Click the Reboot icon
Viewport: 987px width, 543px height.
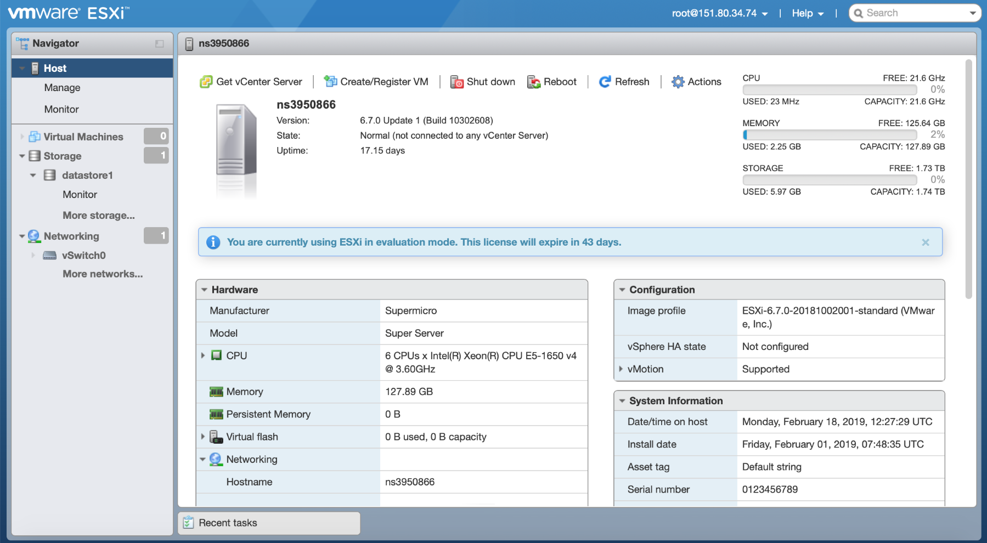[x=534, y=82]
